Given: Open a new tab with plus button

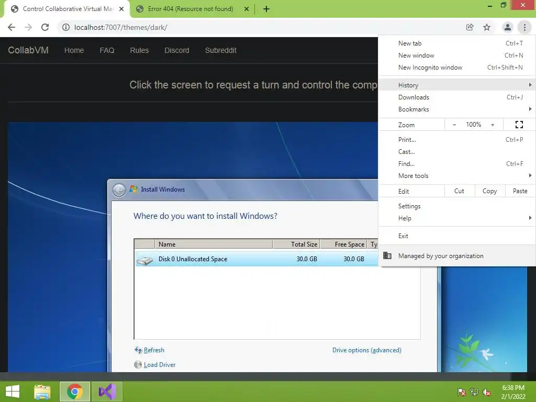Looking at the screenshot, I should click(266, 9).
